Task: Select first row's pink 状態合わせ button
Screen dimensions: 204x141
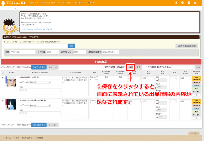Action: click(196, 83)
